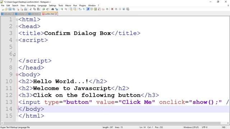Viewport: 230px width, 129px height.
Task: Click the Paste toolbar icon
Action: coord(38,9)
